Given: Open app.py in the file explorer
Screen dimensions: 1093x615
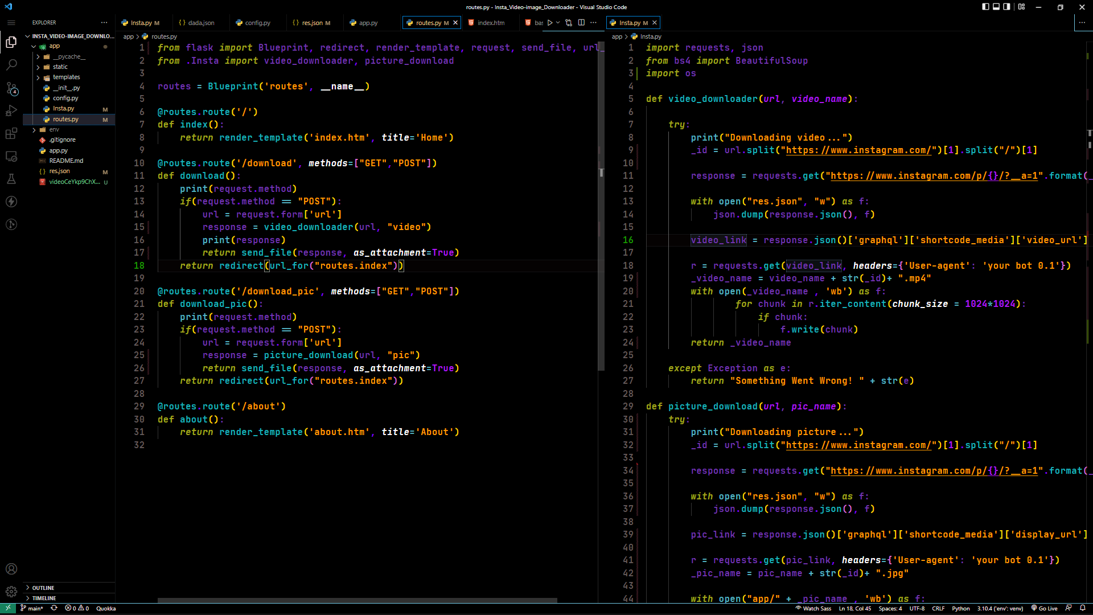Looking at the screenshot, I should click(58, 150).
